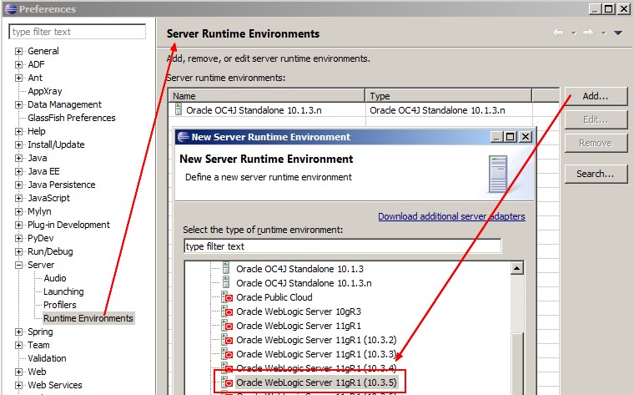Viewport: 634px width, 395px height.
Task: Click the forward navigation arrow icon
Action: point(587,33)
